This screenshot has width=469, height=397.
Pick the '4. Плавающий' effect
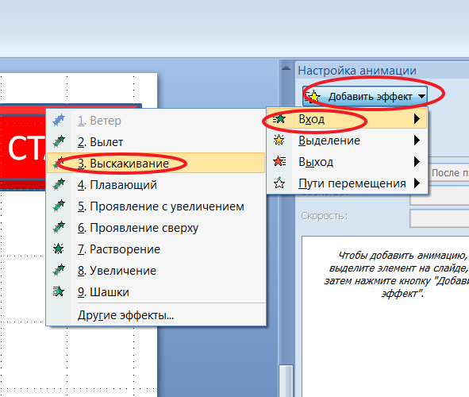click(156, 185)
